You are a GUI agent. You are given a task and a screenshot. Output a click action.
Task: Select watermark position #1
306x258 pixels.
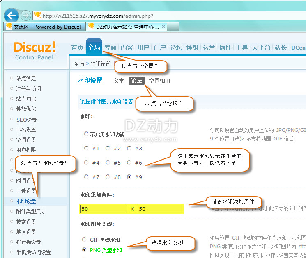pos(86,148)
